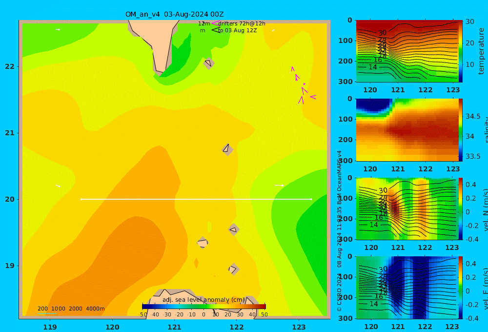Screen dimensions: 488x332
Task: Click the 'to 03 Aug 12Z' legend text
Action: coord(237,31)
